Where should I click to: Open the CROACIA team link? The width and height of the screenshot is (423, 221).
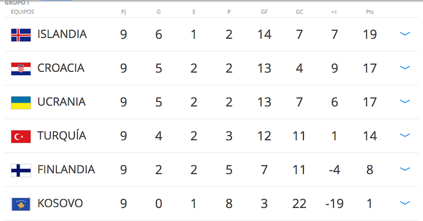(x=61, y=68)
